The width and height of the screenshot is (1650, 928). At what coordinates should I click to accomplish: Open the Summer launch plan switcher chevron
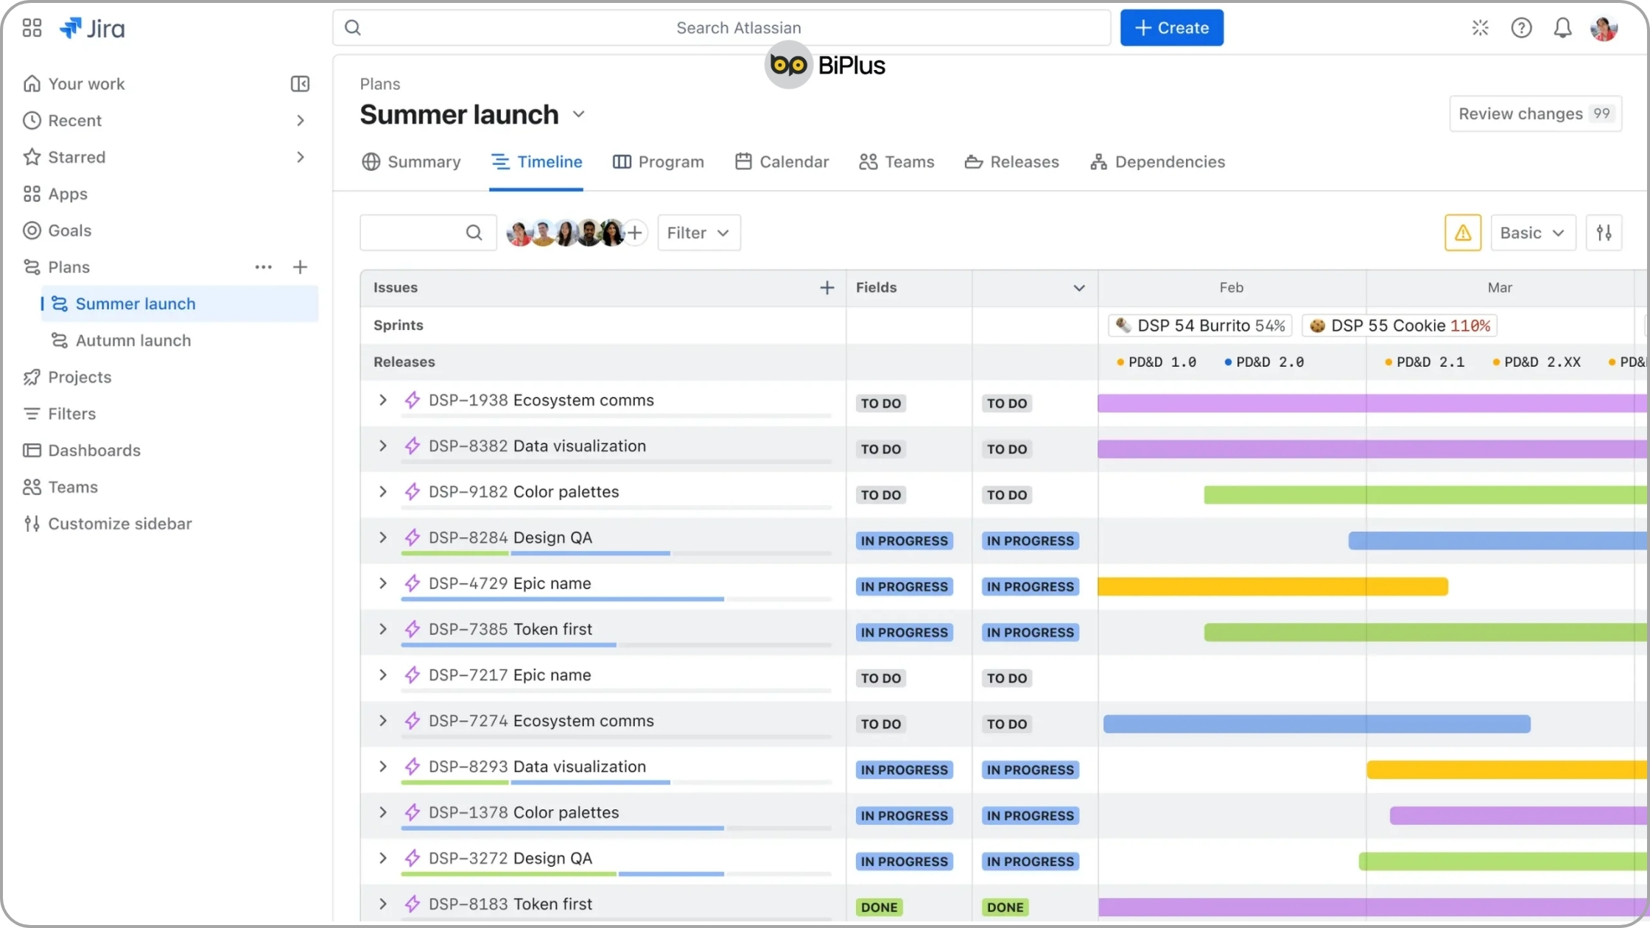point(579,114)
